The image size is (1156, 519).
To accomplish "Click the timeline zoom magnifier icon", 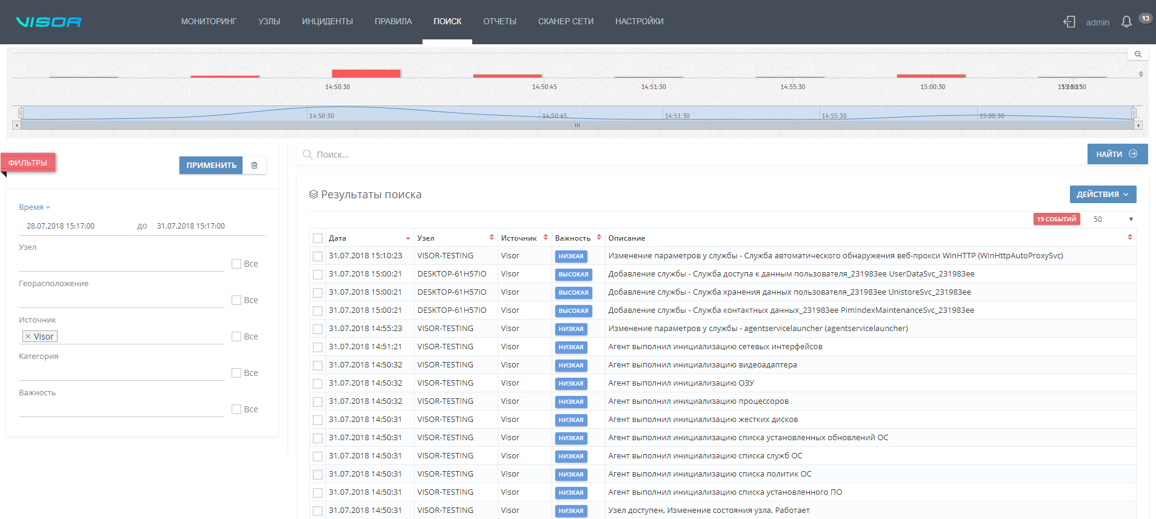I will (x=1138, y=55).
